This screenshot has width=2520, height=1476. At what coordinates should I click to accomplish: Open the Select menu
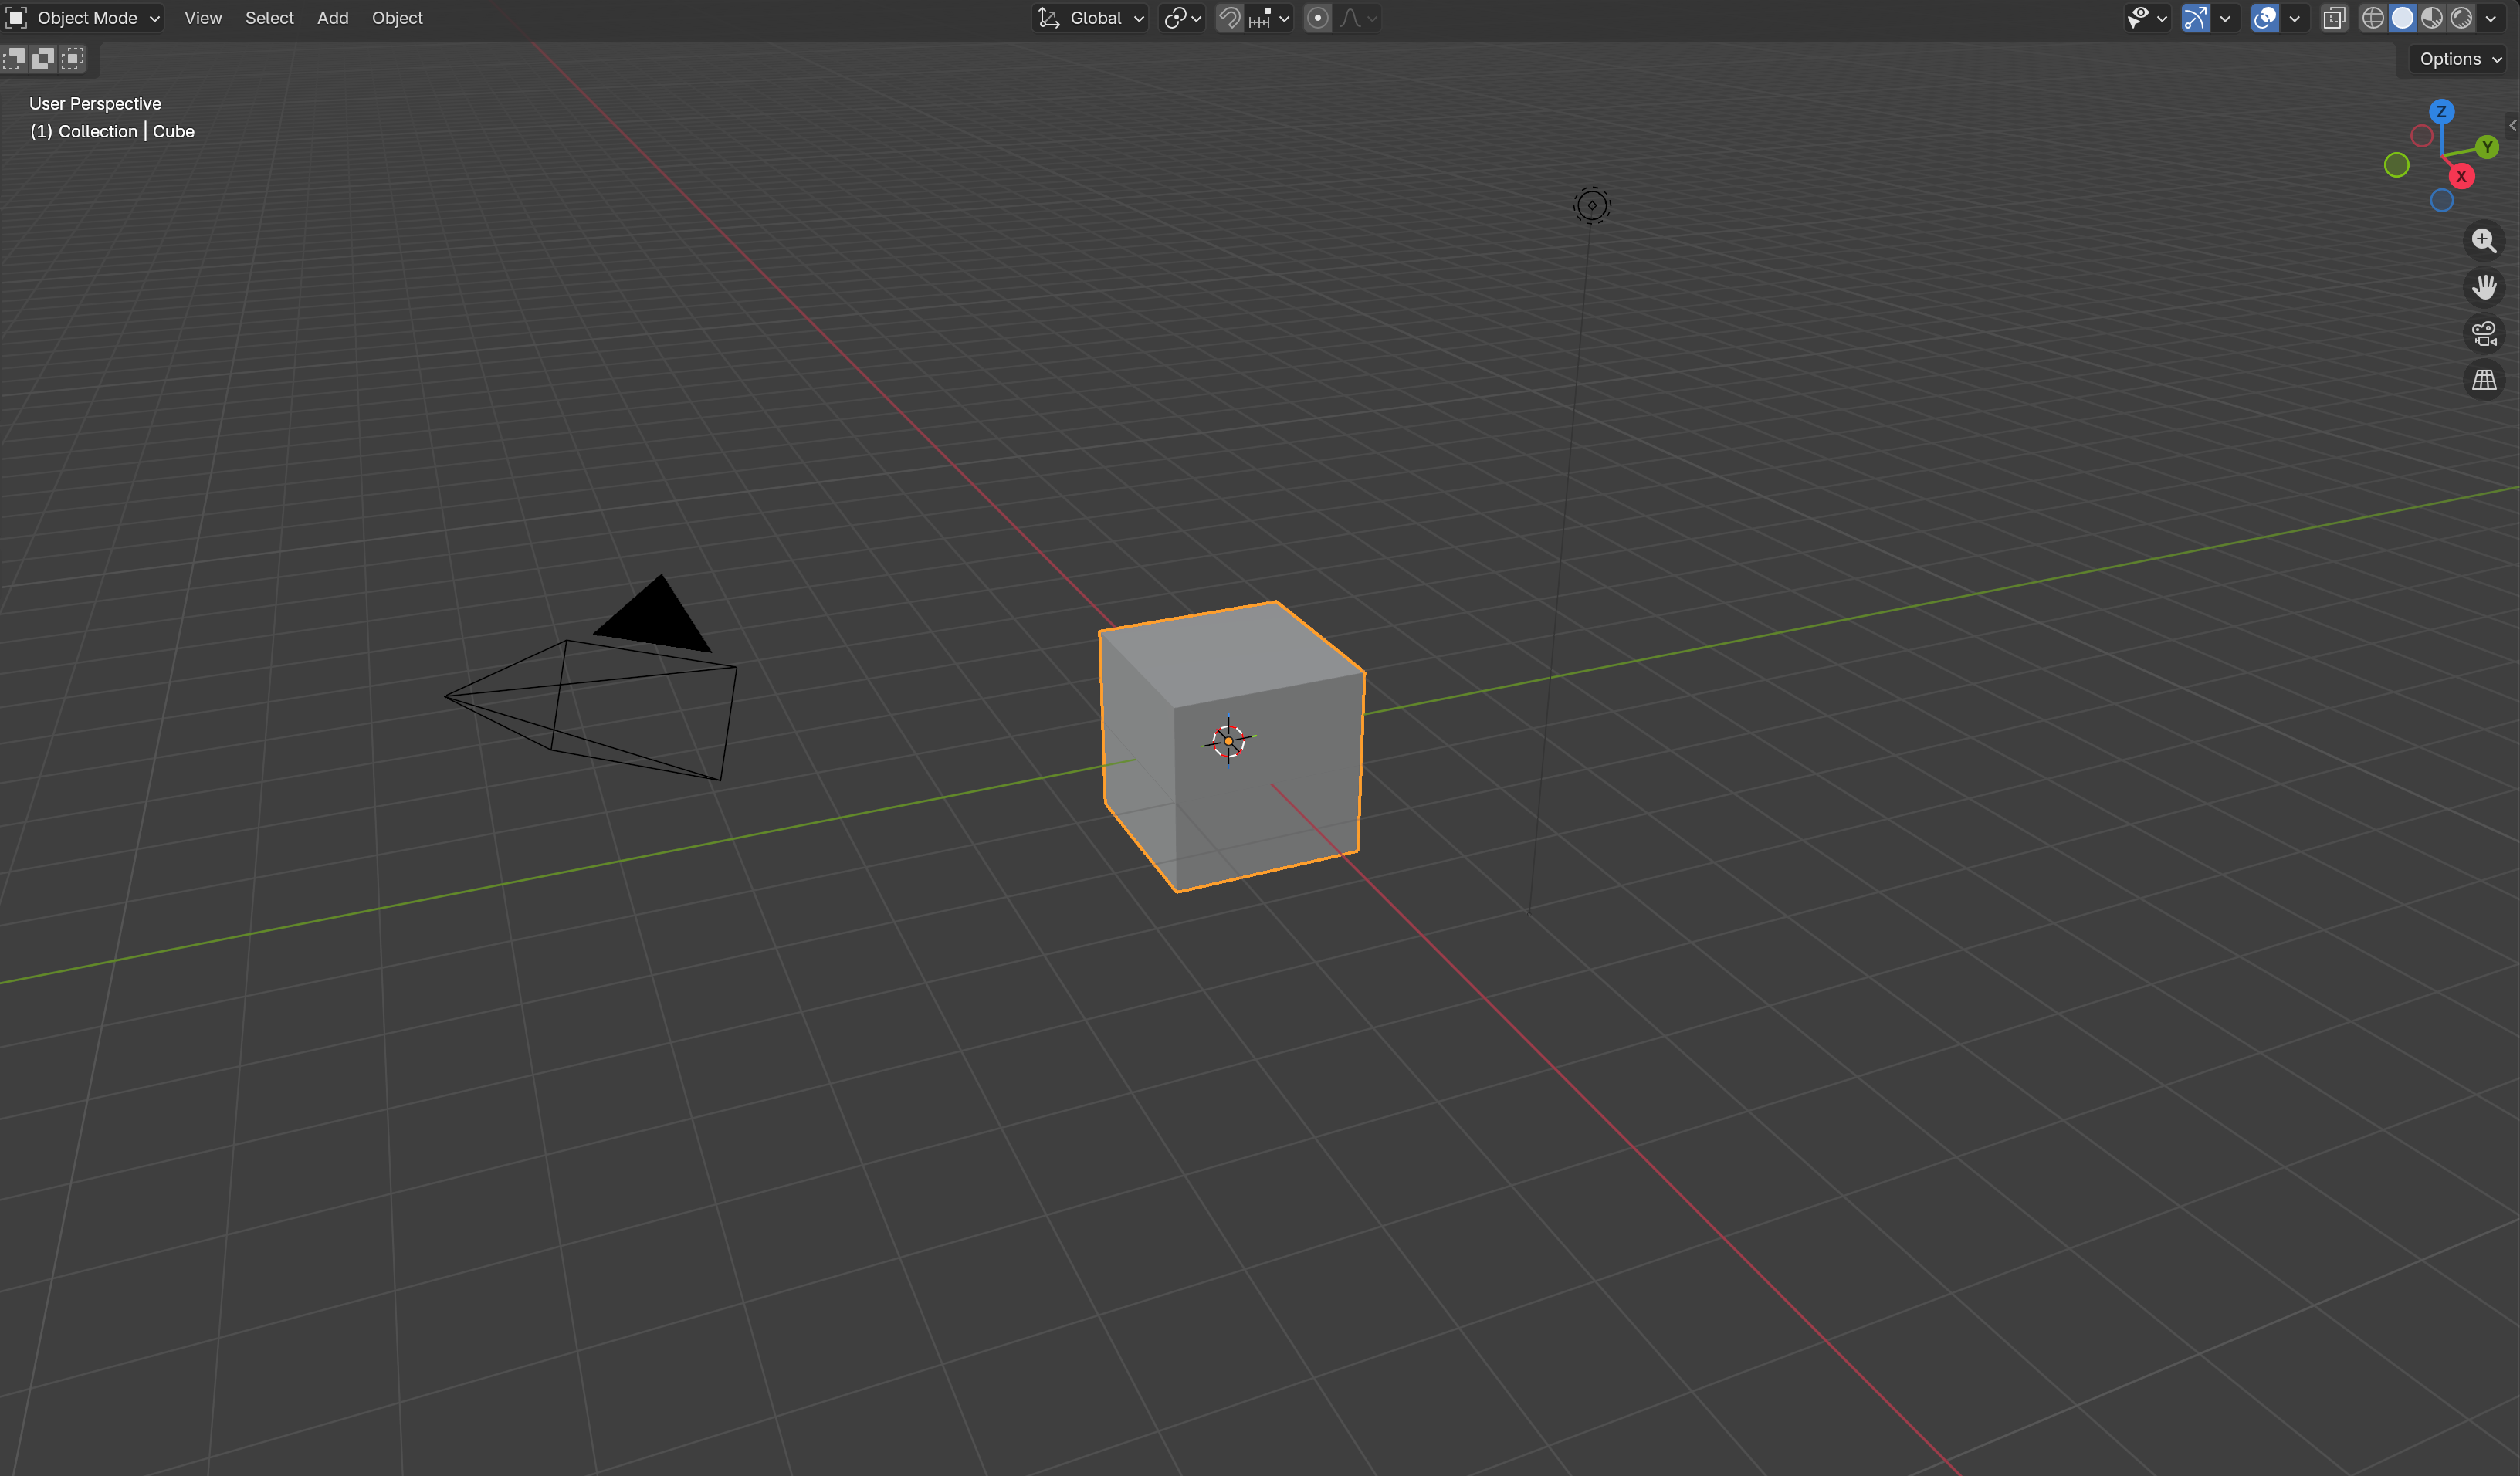(269, 18)
